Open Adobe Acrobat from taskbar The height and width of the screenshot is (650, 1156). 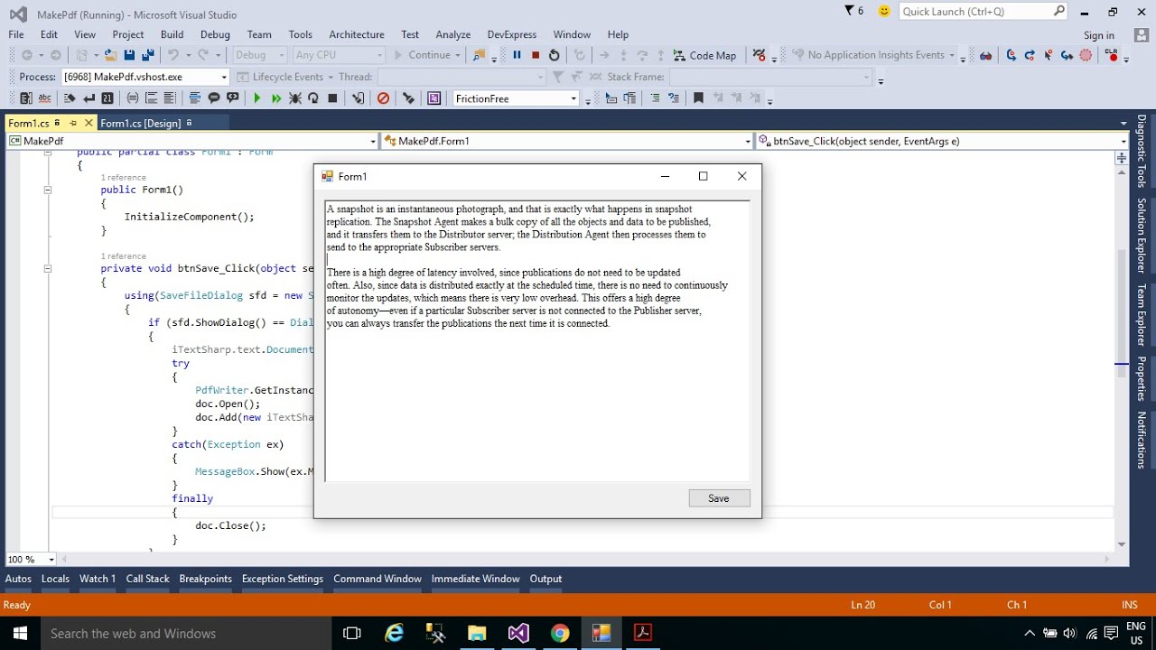coord(642,633)
